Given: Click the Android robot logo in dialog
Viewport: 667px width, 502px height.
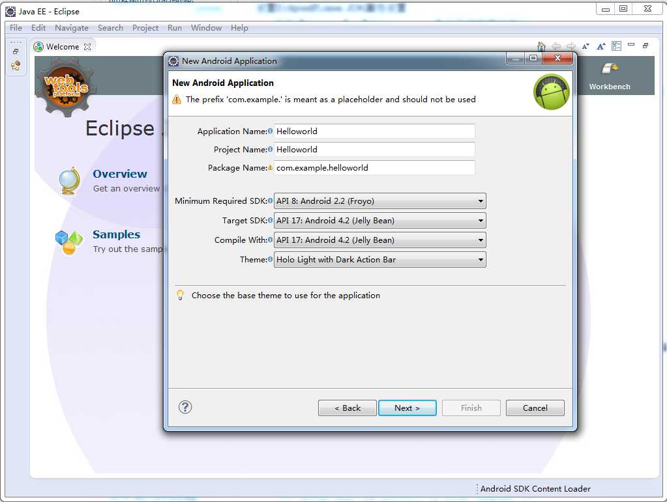Looking at the screenshot, I should pyautogui.click(x=552, y=92).
